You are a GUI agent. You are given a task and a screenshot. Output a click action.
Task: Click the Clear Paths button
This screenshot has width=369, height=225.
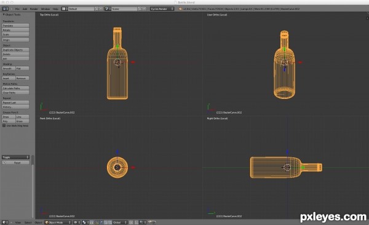click(15, 92)
